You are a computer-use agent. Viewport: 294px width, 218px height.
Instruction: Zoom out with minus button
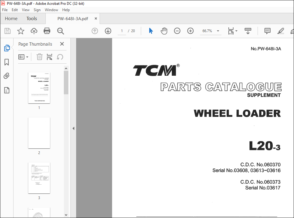click(x=177, y=31)
